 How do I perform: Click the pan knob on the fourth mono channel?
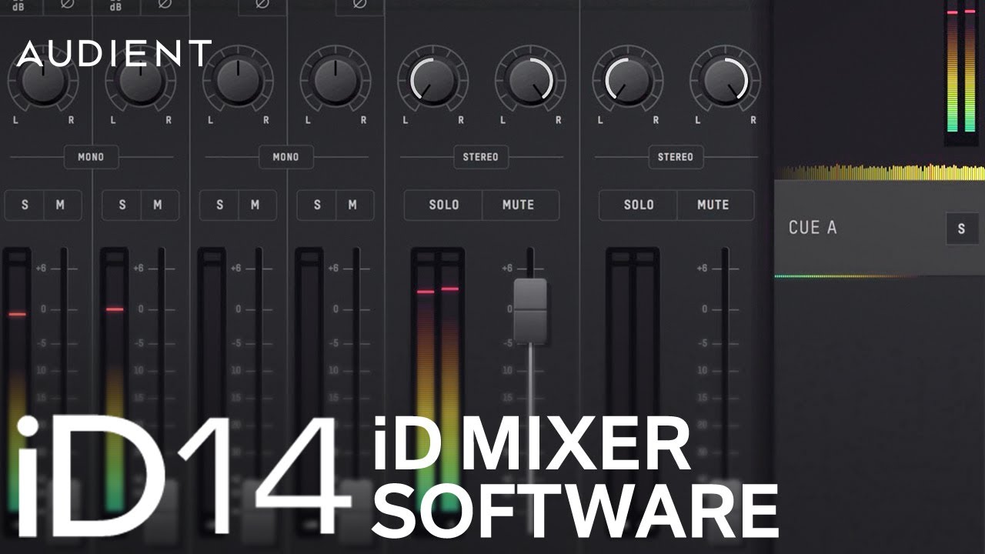coord(335,80)
